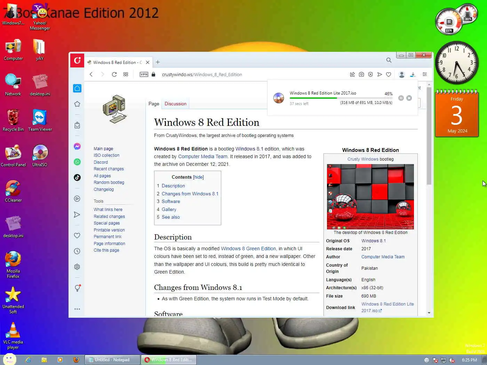Open a new browser tab
The width and height of the screenshot is (487, 365).
158,62
